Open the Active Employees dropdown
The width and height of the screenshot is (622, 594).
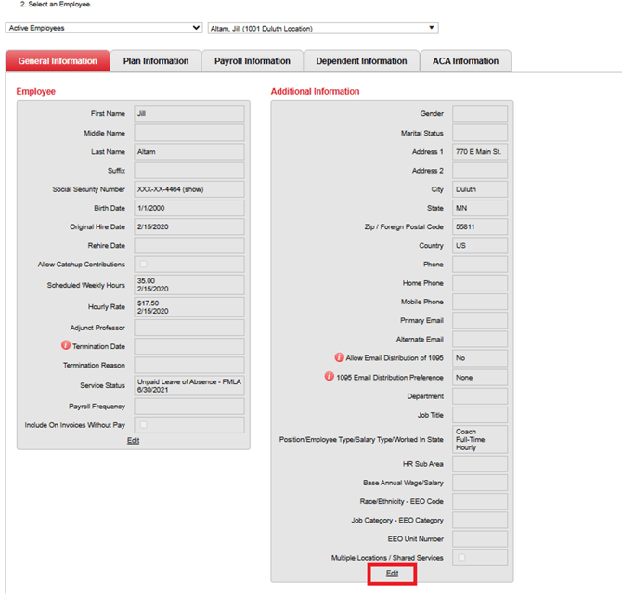(x=103, y=28)
